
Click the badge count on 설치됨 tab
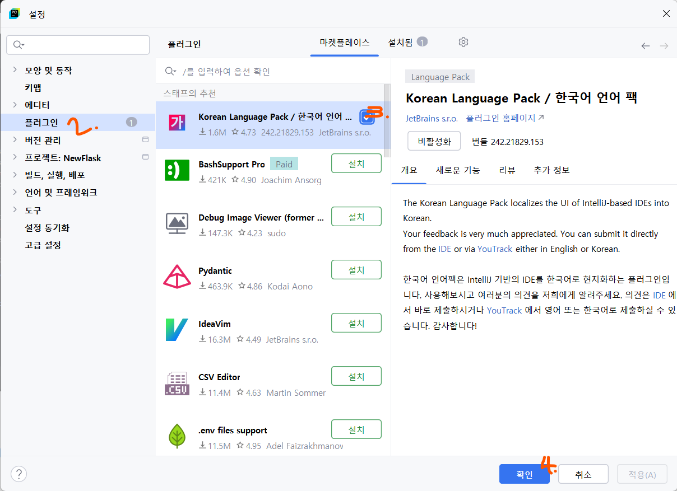(423, 41)
